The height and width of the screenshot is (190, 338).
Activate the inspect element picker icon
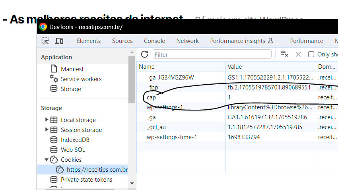45,41
